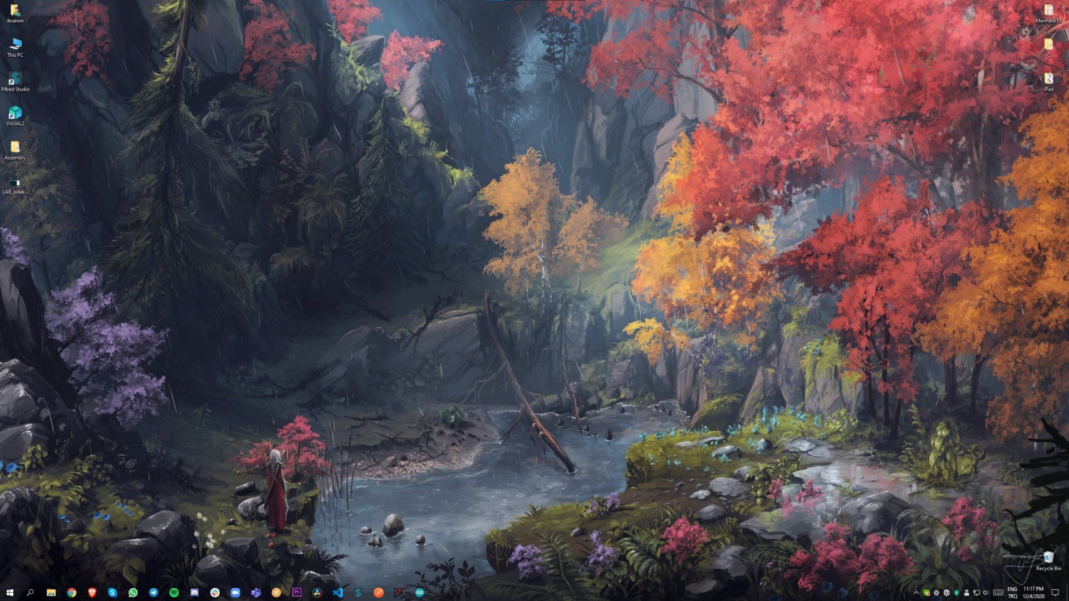Open Discord from the taskbar
The height and width of the screenshot is (601, 1069).
194,593
